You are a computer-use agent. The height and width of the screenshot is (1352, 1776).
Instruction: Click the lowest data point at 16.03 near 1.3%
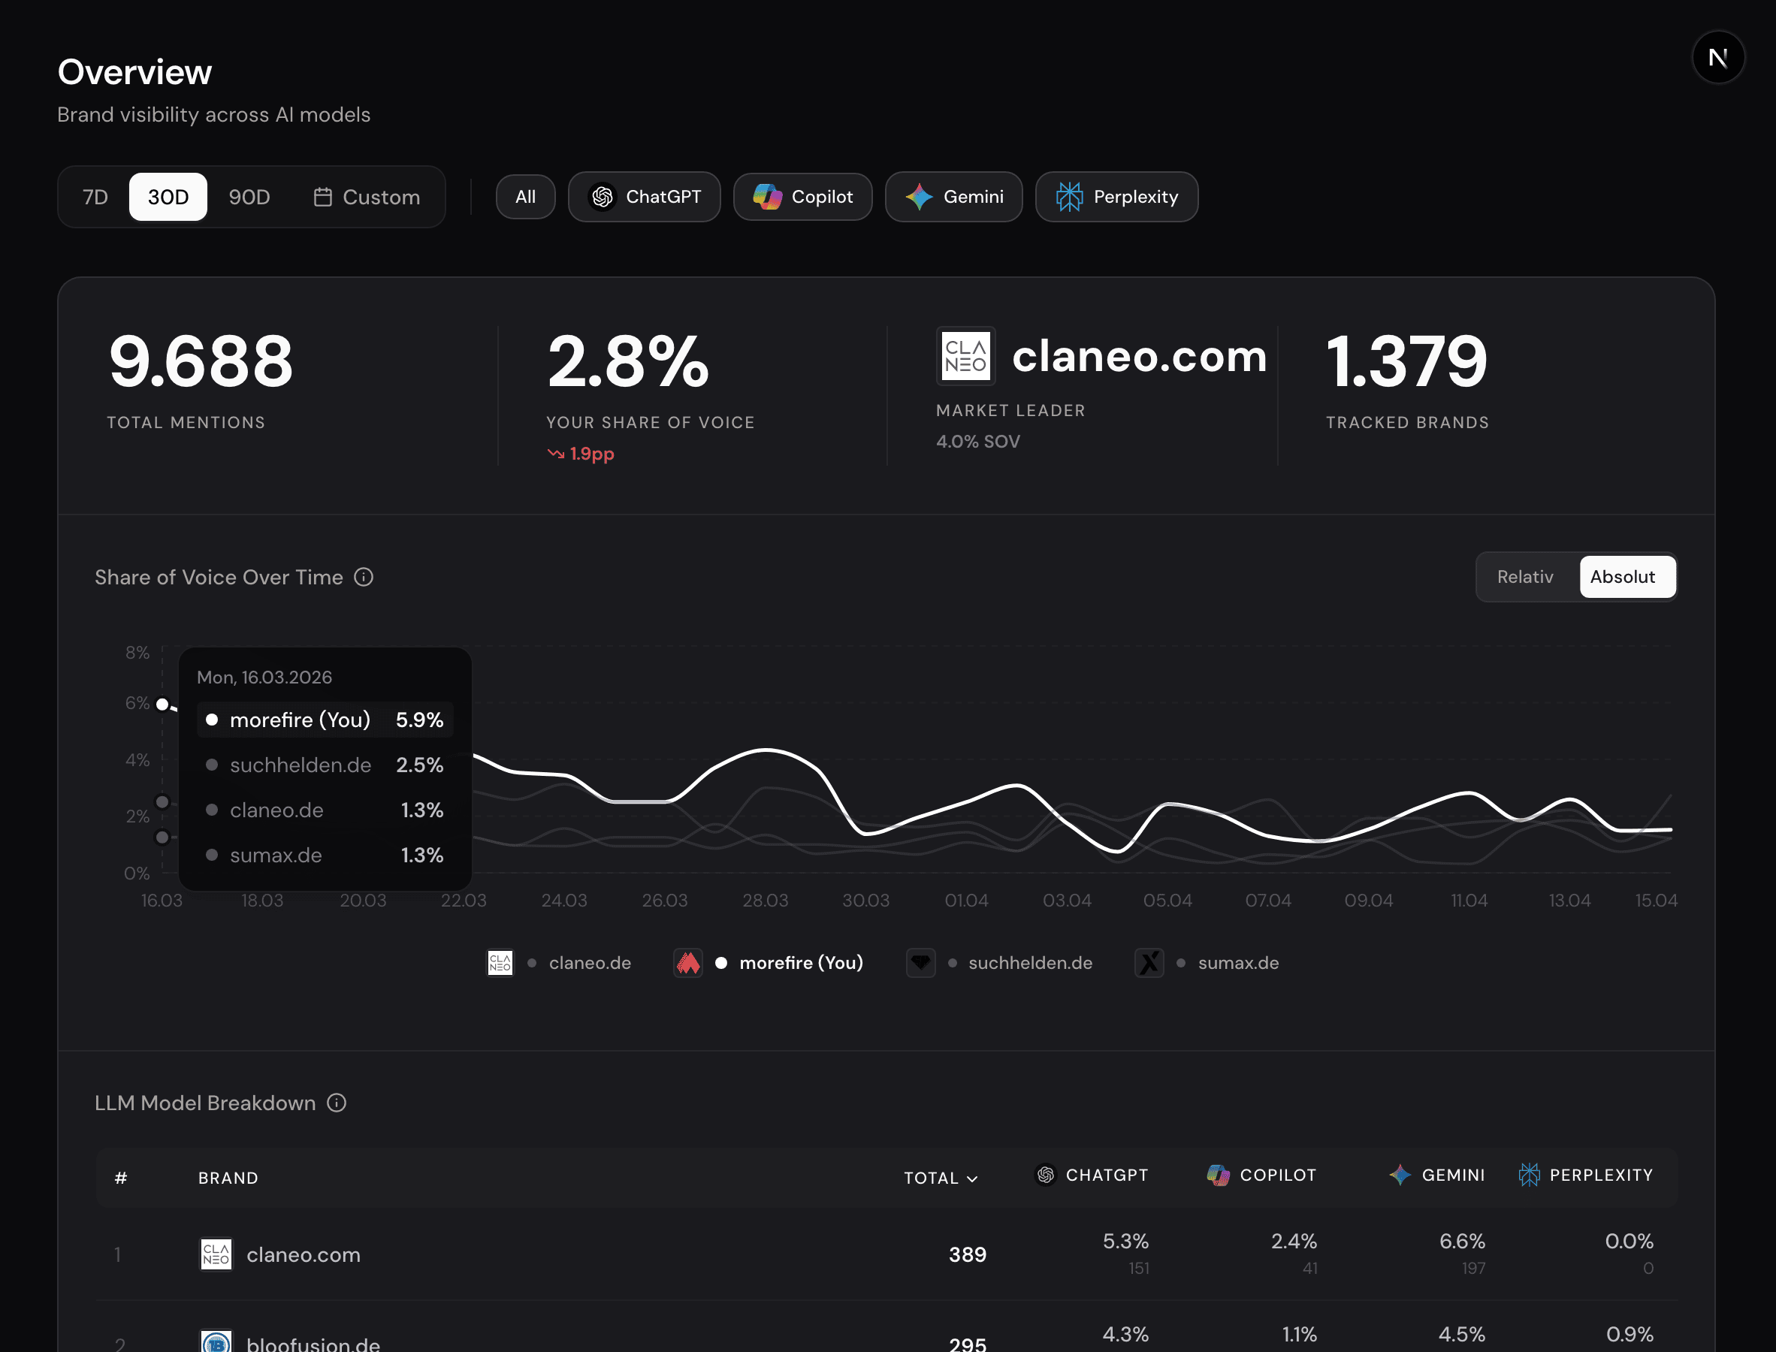(x=162, y=837)
